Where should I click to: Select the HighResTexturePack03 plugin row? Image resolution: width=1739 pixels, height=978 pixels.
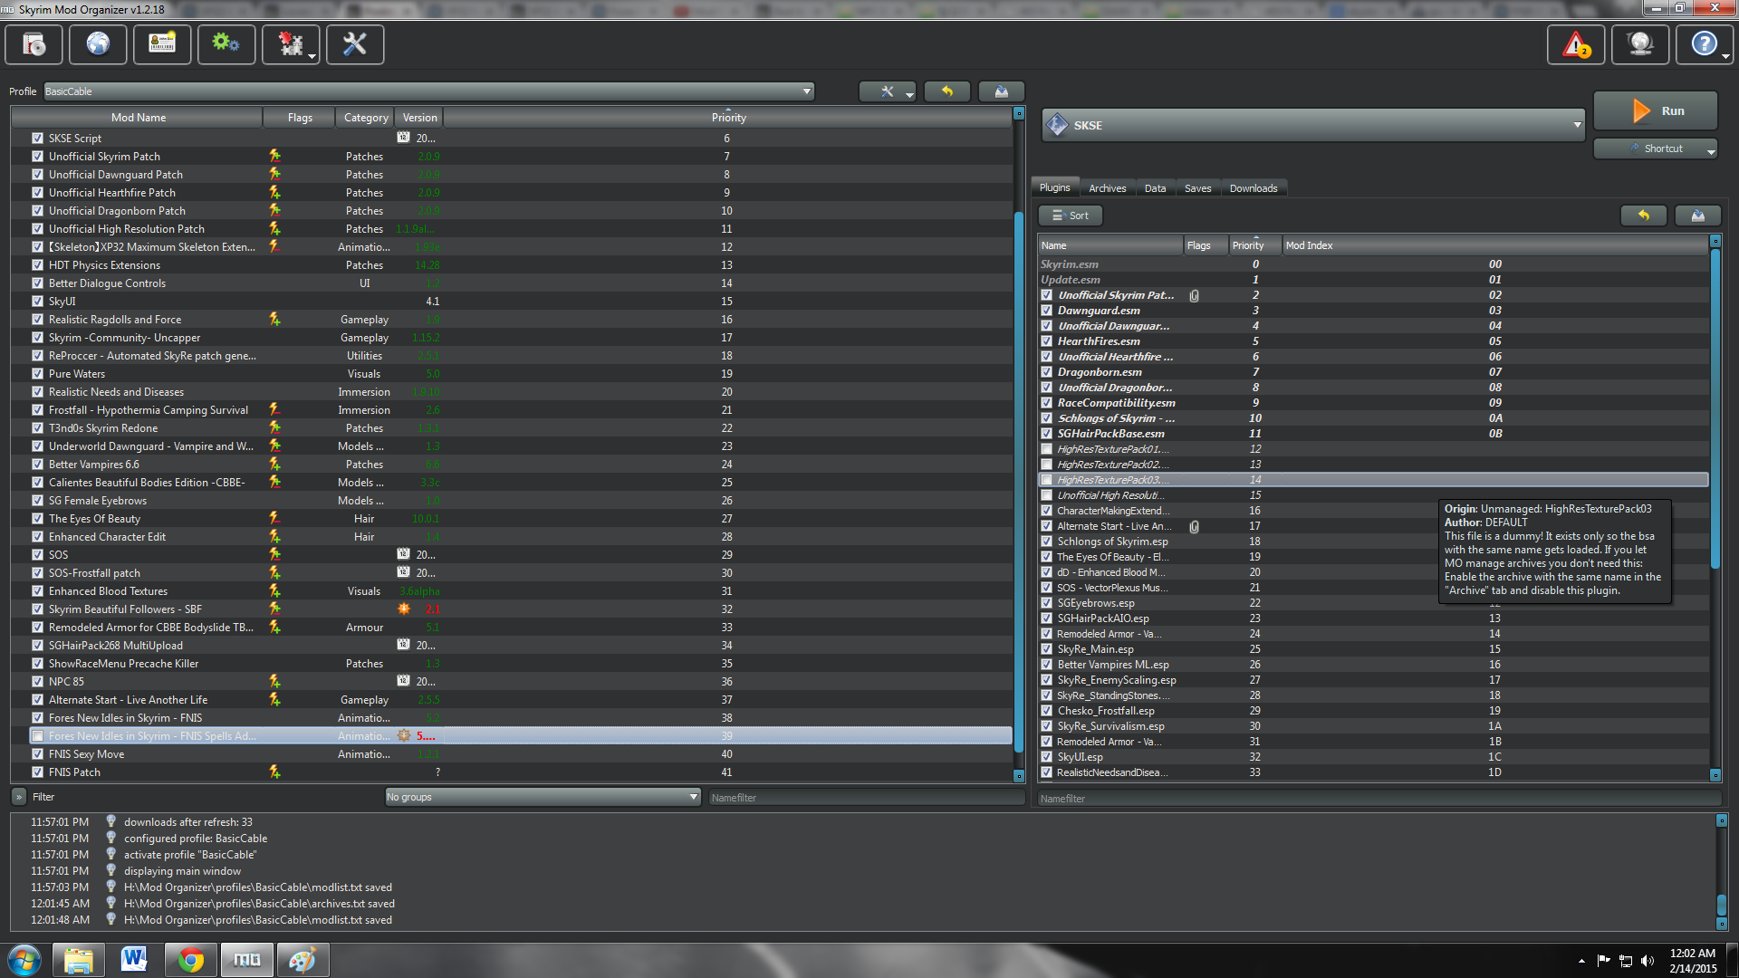(1372, 480)
